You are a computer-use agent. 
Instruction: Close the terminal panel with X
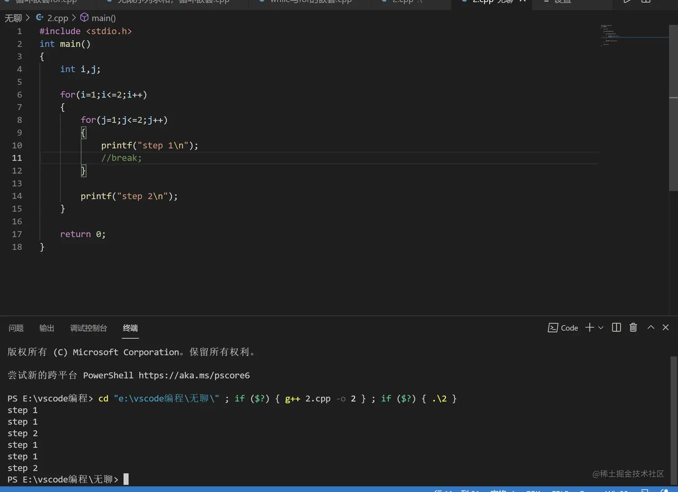click(665, 328)
